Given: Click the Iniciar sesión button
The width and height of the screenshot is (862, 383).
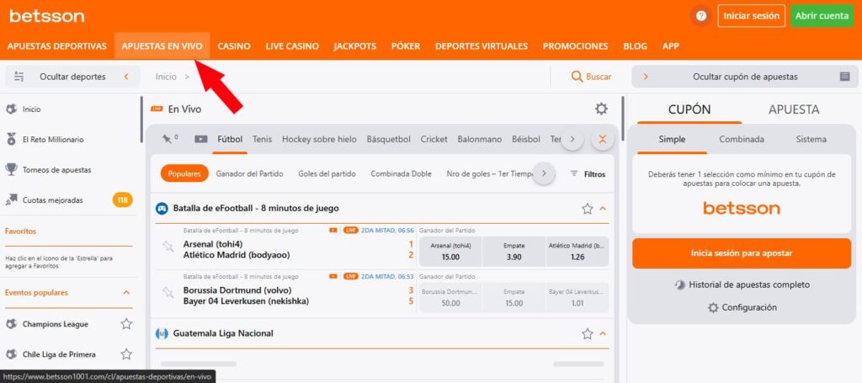Looking at the screenshot, I should [751, 16].
